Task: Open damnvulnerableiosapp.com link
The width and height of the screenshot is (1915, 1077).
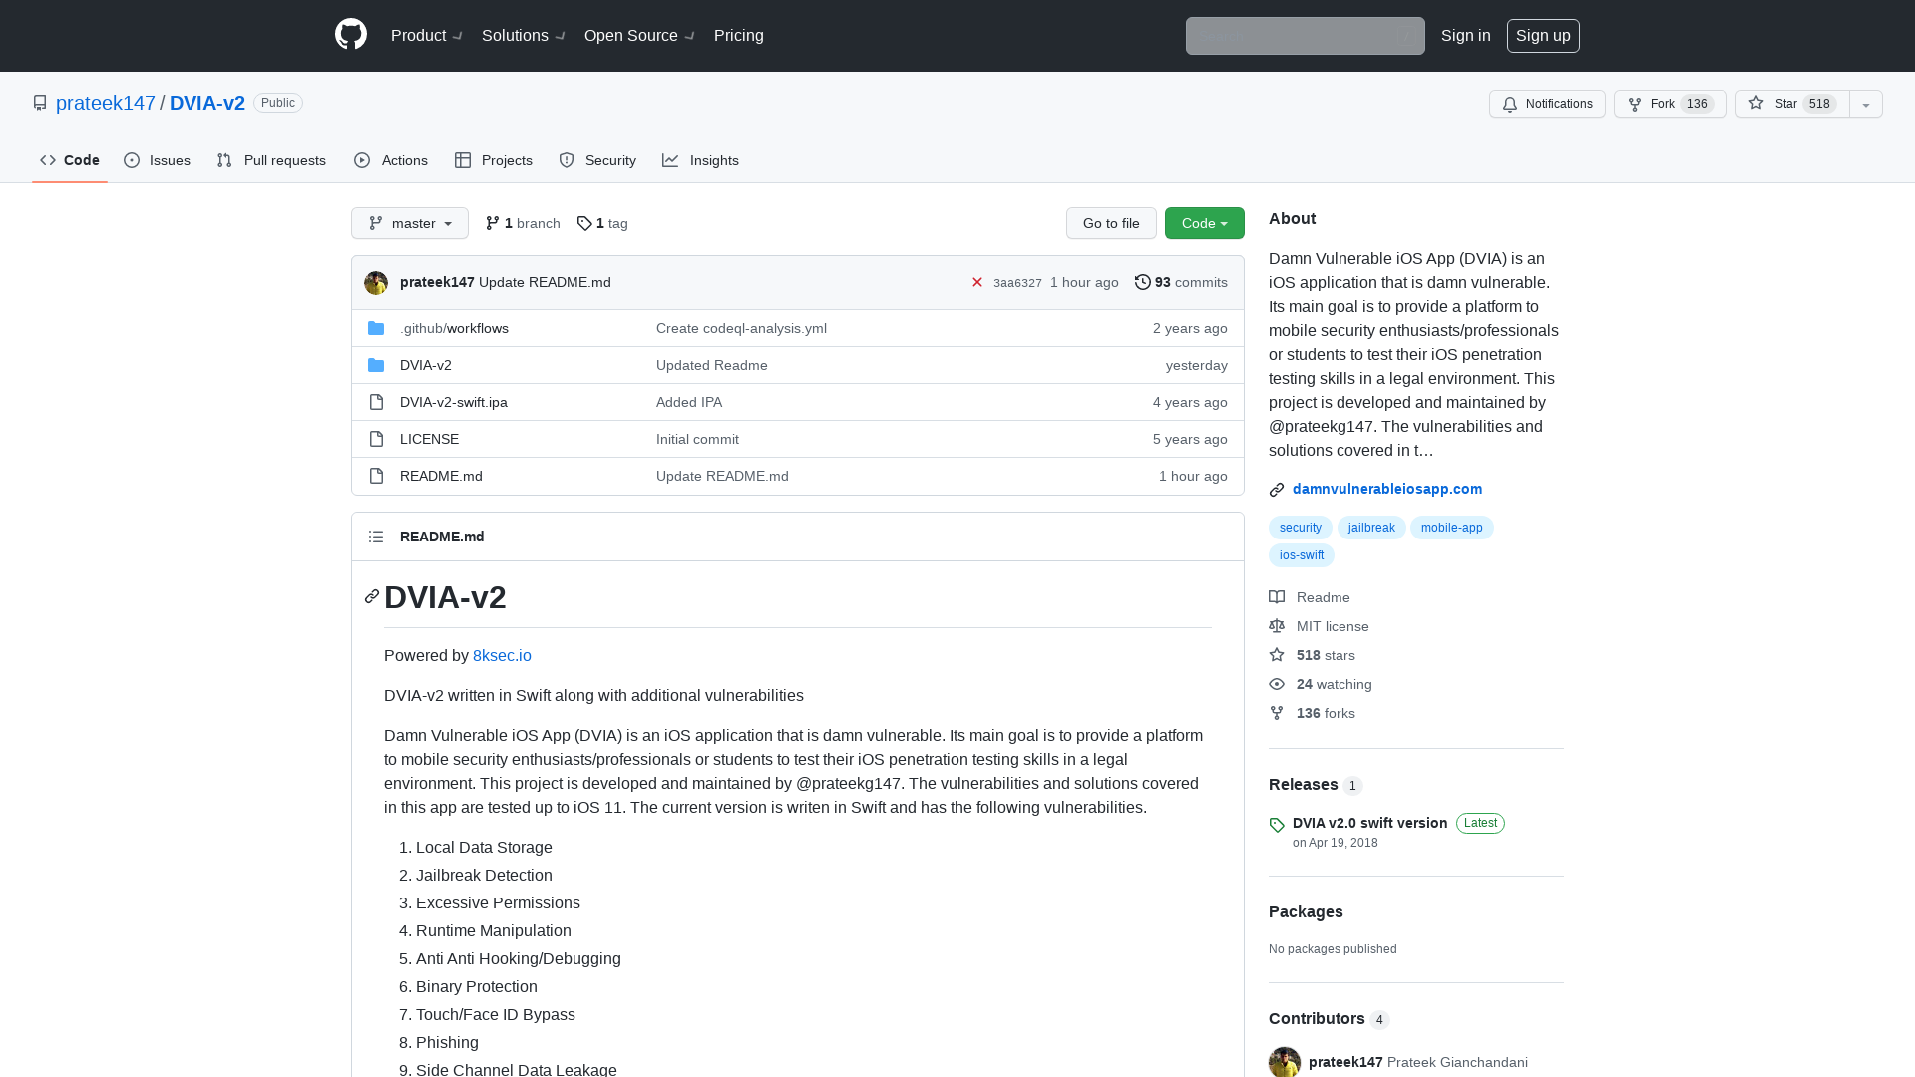Action: click(1387, 488)
